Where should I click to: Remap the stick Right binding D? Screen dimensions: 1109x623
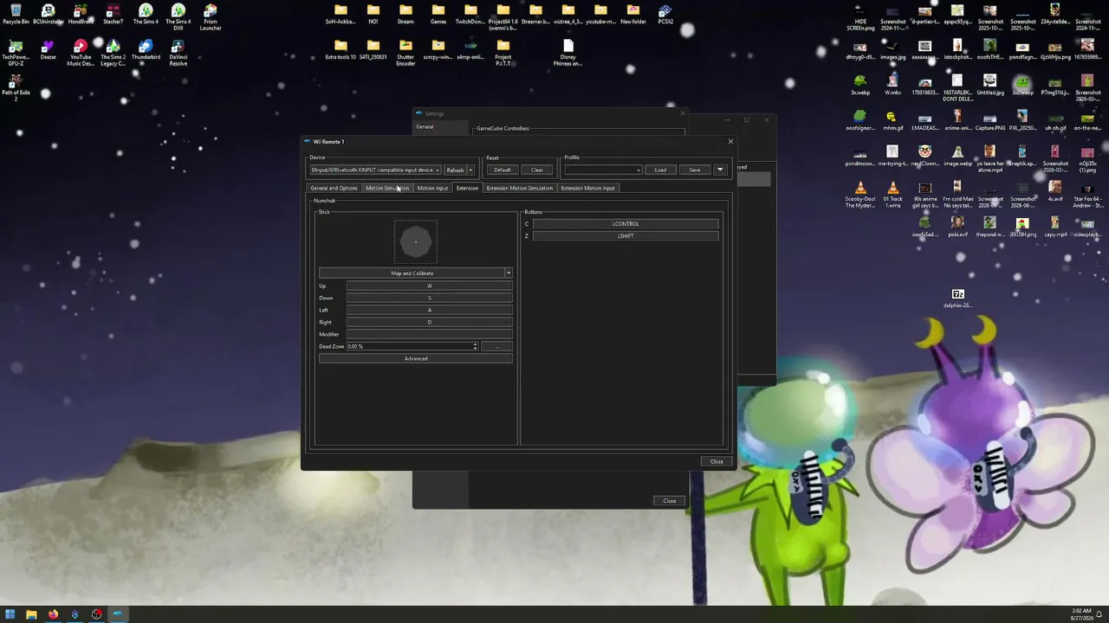pyautogui.click(x=430, y=322)
